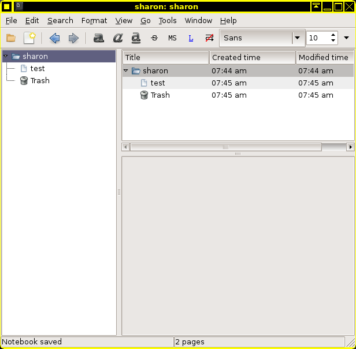Collapse the sharon row in the list view
Image resolution: width=356 pixels, height=349 pixels.
pos(126,70)
